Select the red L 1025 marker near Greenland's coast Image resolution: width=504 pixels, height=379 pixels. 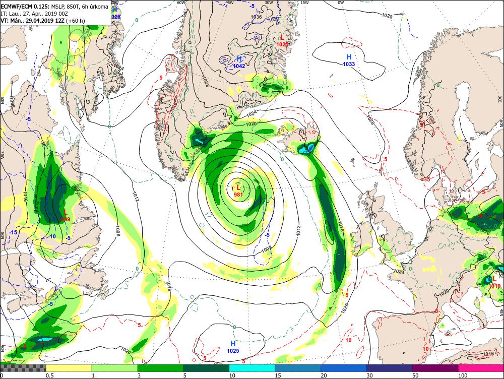pos(282,41)
